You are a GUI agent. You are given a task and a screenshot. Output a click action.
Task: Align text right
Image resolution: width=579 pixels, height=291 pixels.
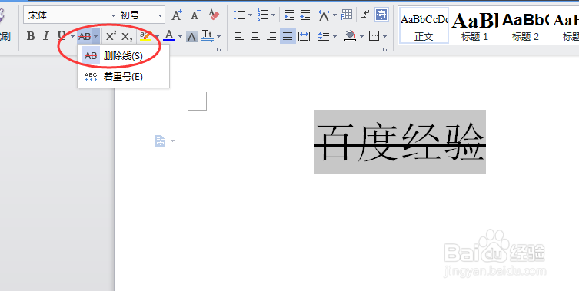[271, 36]
